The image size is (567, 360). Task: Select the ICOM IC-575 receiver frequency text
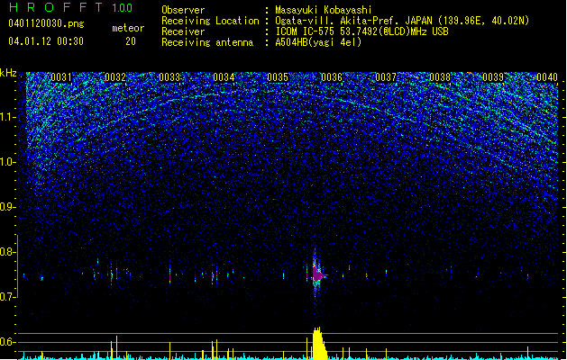point(361,31)
